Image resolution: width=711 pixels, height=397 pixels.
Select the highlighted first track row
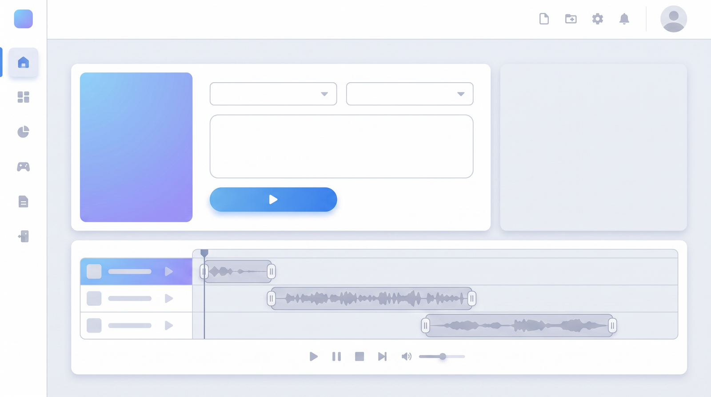[136, 271]
